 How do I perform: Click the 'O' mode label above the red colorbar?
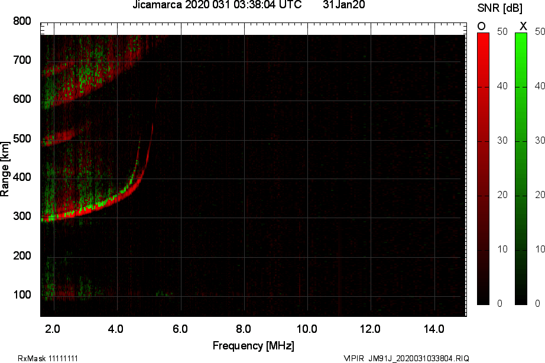point(481,26)
